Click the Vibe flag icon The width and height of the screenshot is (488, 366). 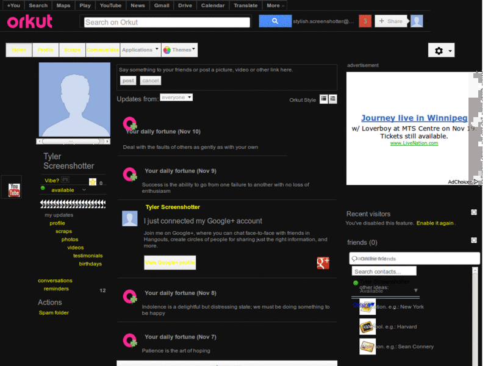click(x=65, y=180)
